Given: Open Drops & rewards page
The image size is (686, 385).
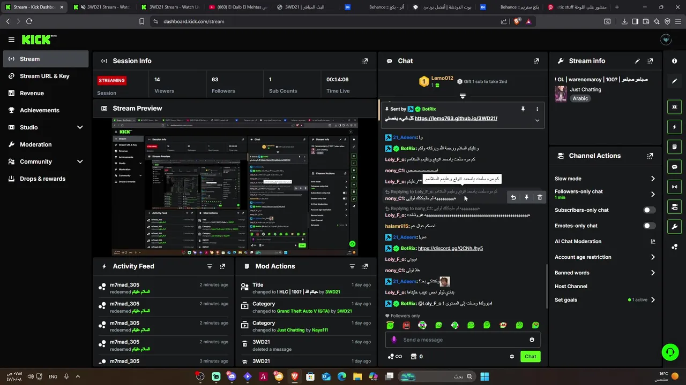Looking at the screenshot, I should pyautogui.click(x=46, y=179).
